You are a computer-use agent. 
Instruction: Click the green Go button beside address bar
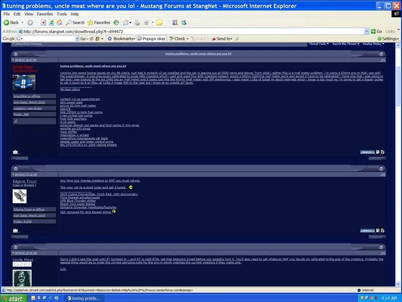click(376, 31)
